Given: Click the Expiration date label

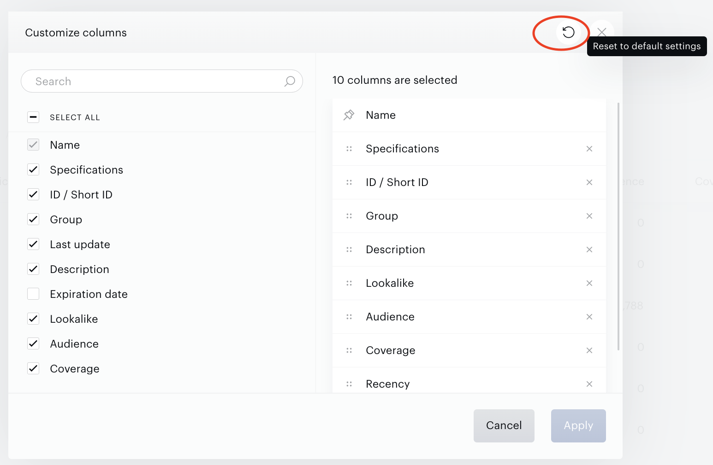Looking at the screenshot, I should [89, 294].
